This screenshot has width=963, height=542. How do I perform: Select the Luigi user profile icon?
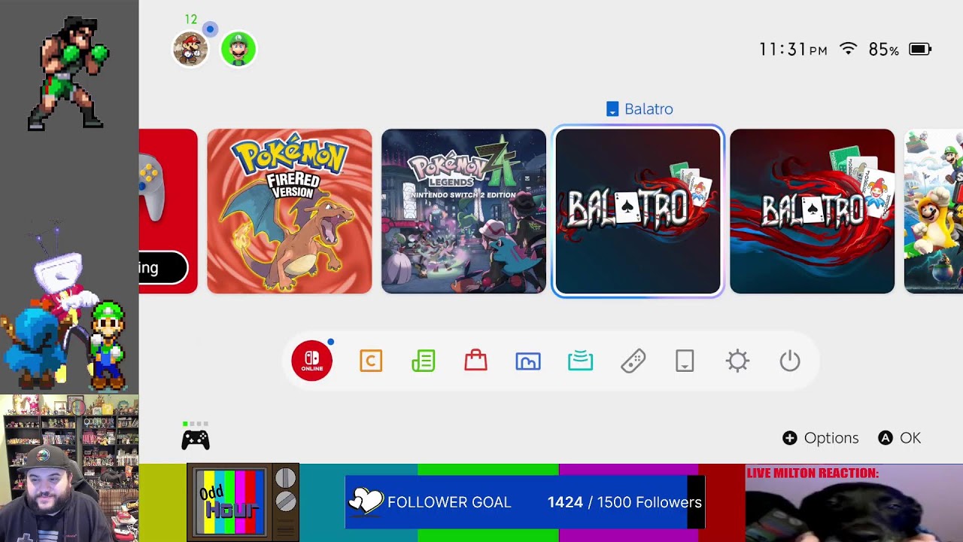238,50
